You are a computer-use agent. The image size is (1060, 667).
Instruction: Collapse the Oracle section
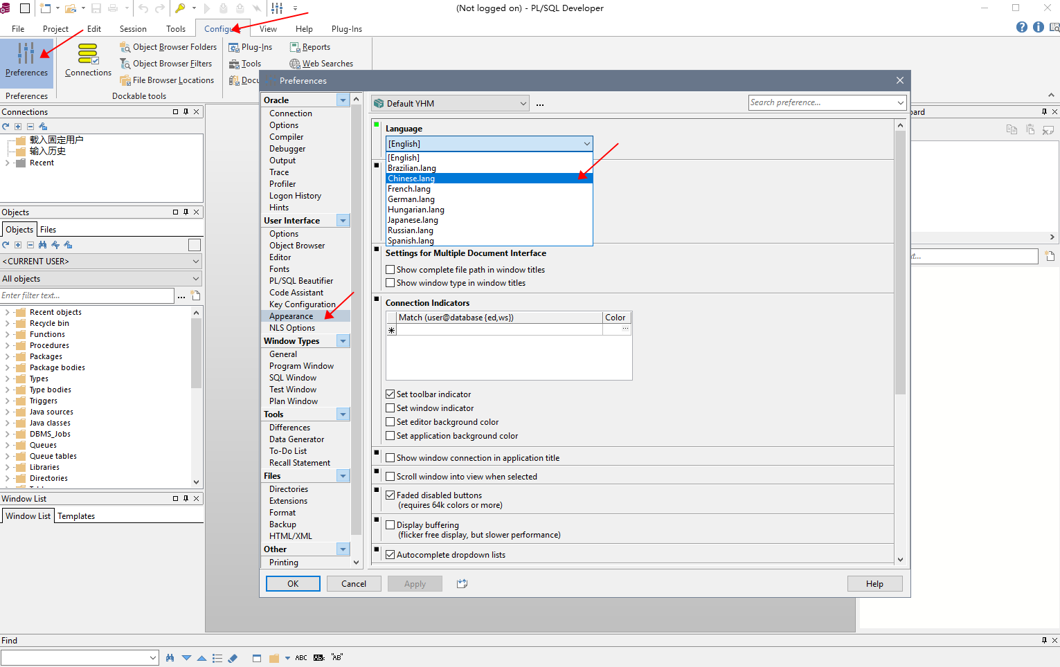click(x=343, y=100)
